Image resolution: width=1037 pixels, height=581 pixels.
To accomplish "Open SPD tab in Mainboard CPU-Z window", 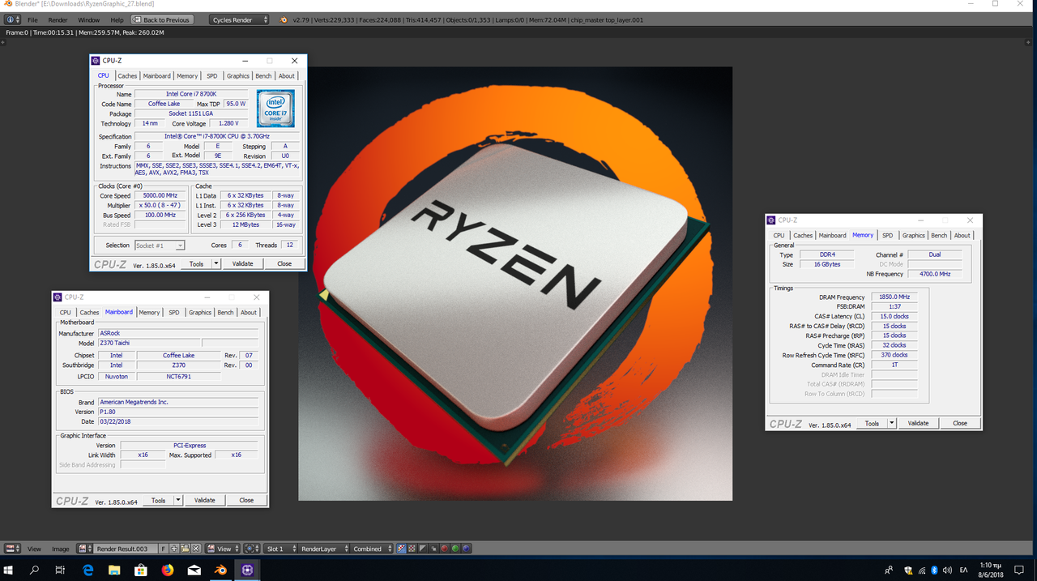I will [174, 312].
